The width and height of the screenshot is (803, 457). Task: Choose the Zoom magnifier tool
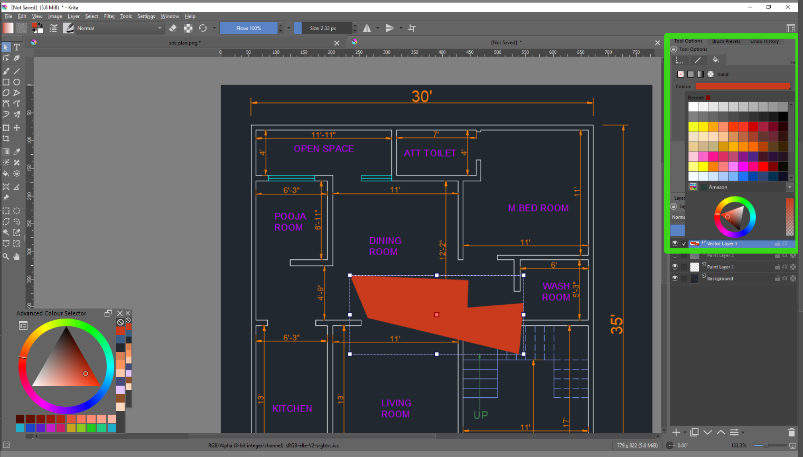point(6,256)
